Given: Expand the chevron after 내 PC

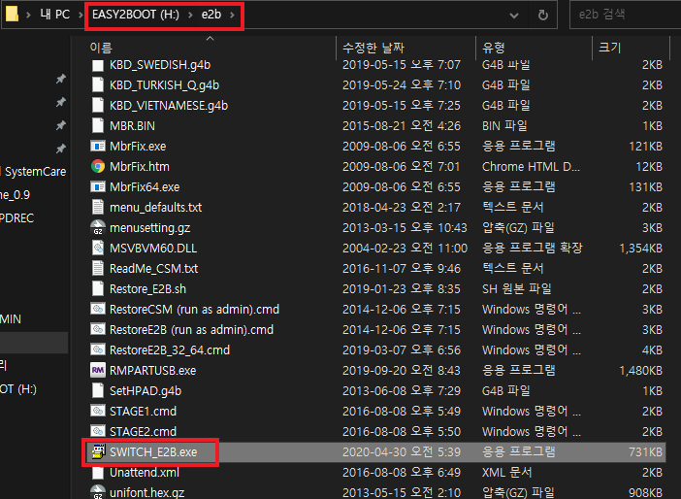Looking at the screenshot, I should point(81,15).
